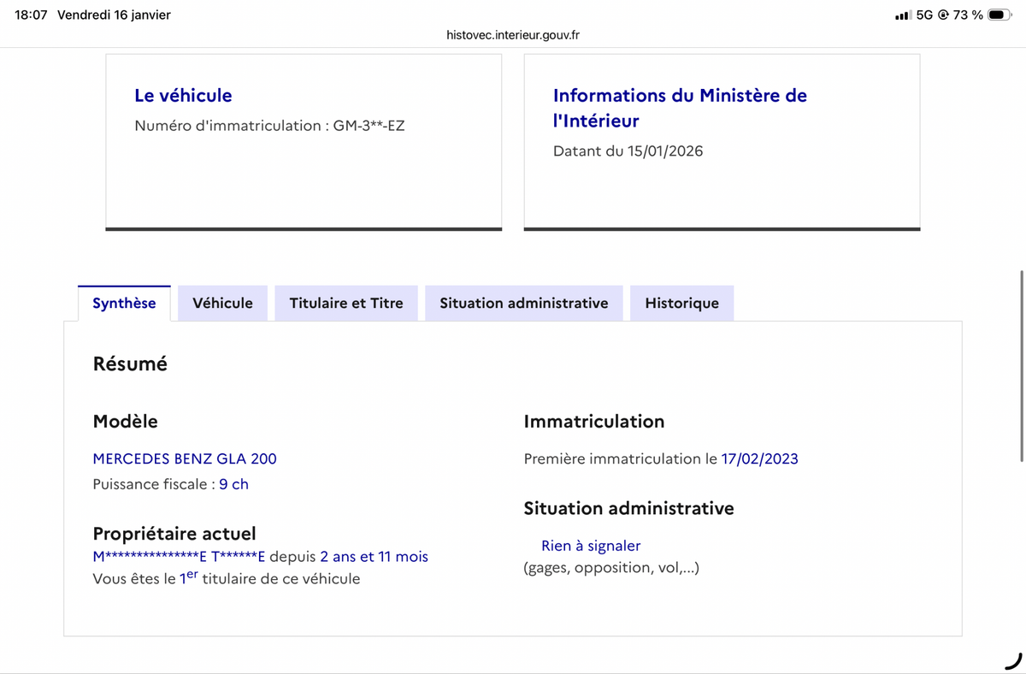
Task: Select the Situation administrative tab
Action: point(523,303)
